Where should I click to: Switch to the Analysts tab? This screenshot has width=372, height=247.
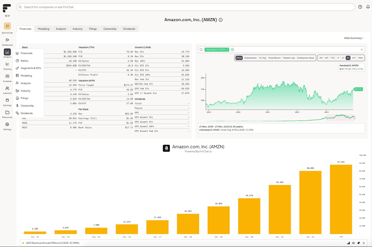[61, 29]
